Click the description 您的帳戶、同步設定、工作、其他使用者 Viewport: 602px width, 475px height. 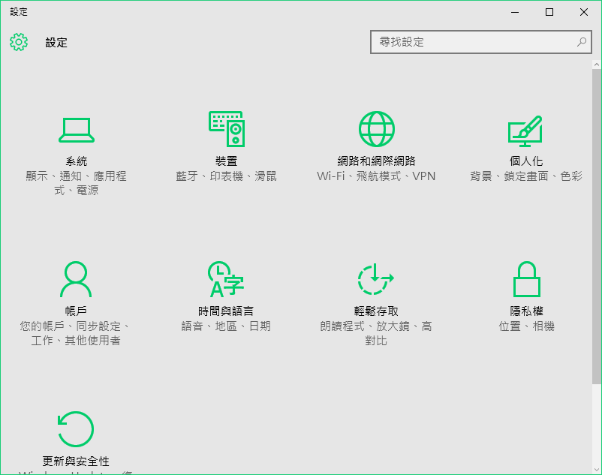click(76, 333)
